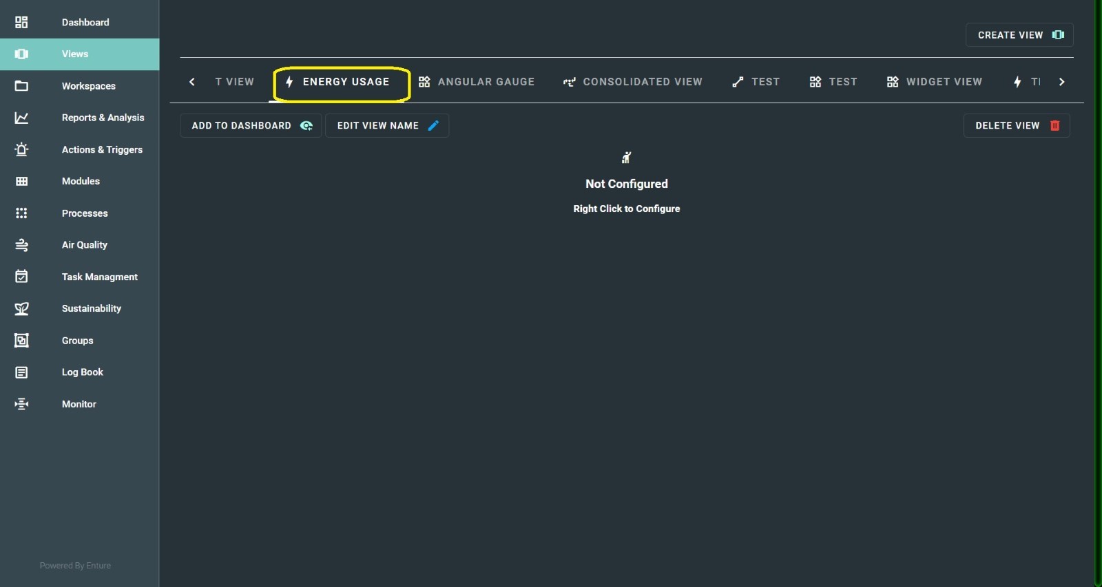Screen dimensions: 1102x587
Task: Click the widgets icon on Angular Gauge tab
Action: point(424,82)
